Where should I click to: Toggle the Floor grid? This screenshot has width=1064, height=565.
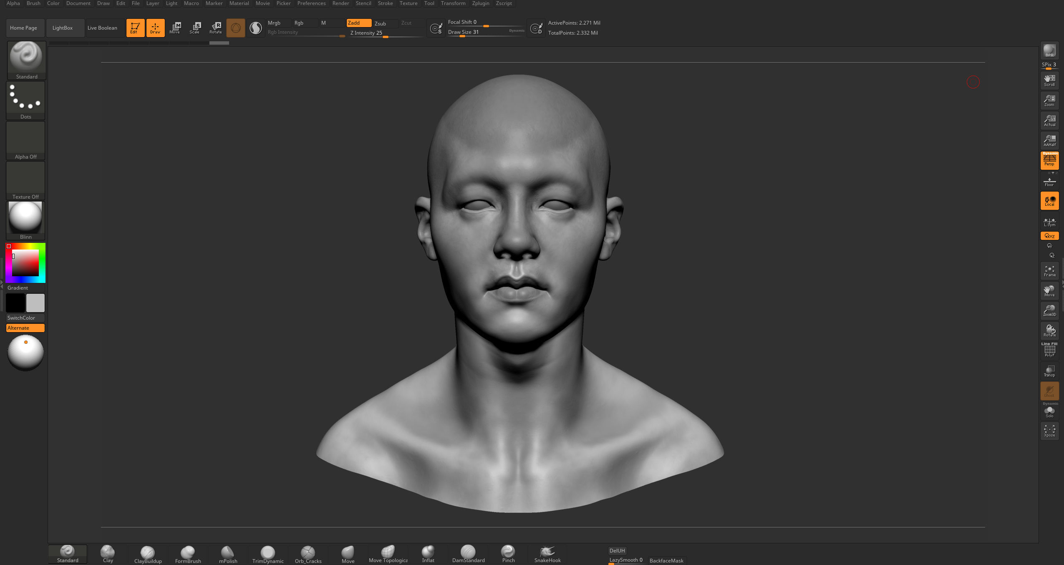1049,182
